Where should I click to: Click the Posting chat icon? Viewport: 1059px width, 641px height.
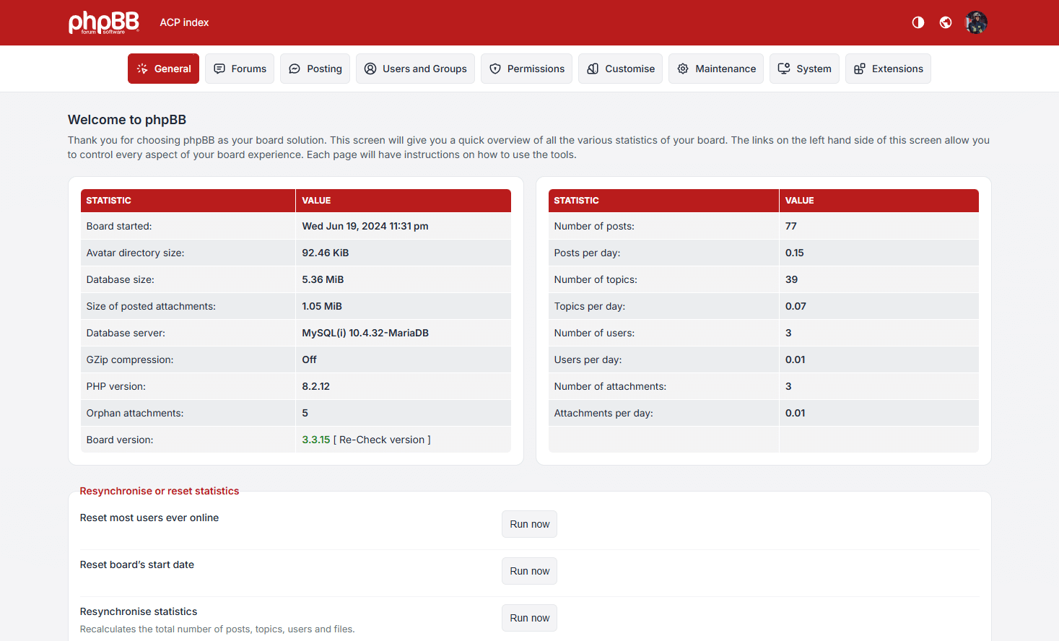(294, 69)
